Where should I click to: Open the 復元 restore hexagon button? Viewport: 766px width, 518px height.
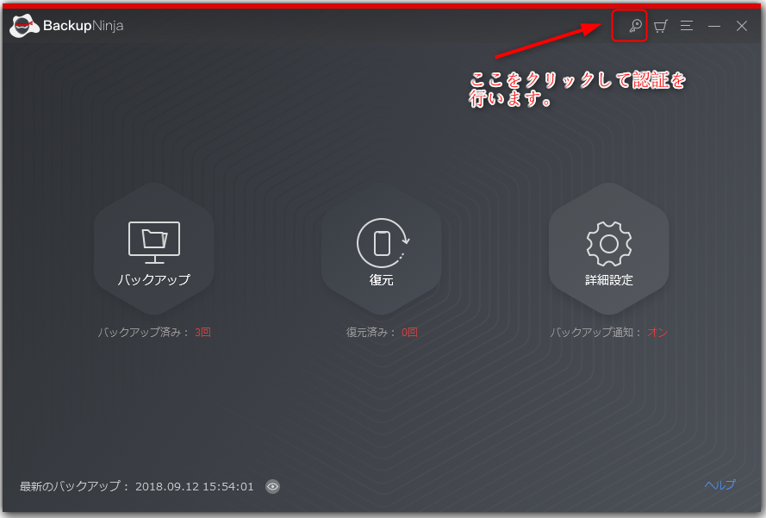(x=382, y=249)
